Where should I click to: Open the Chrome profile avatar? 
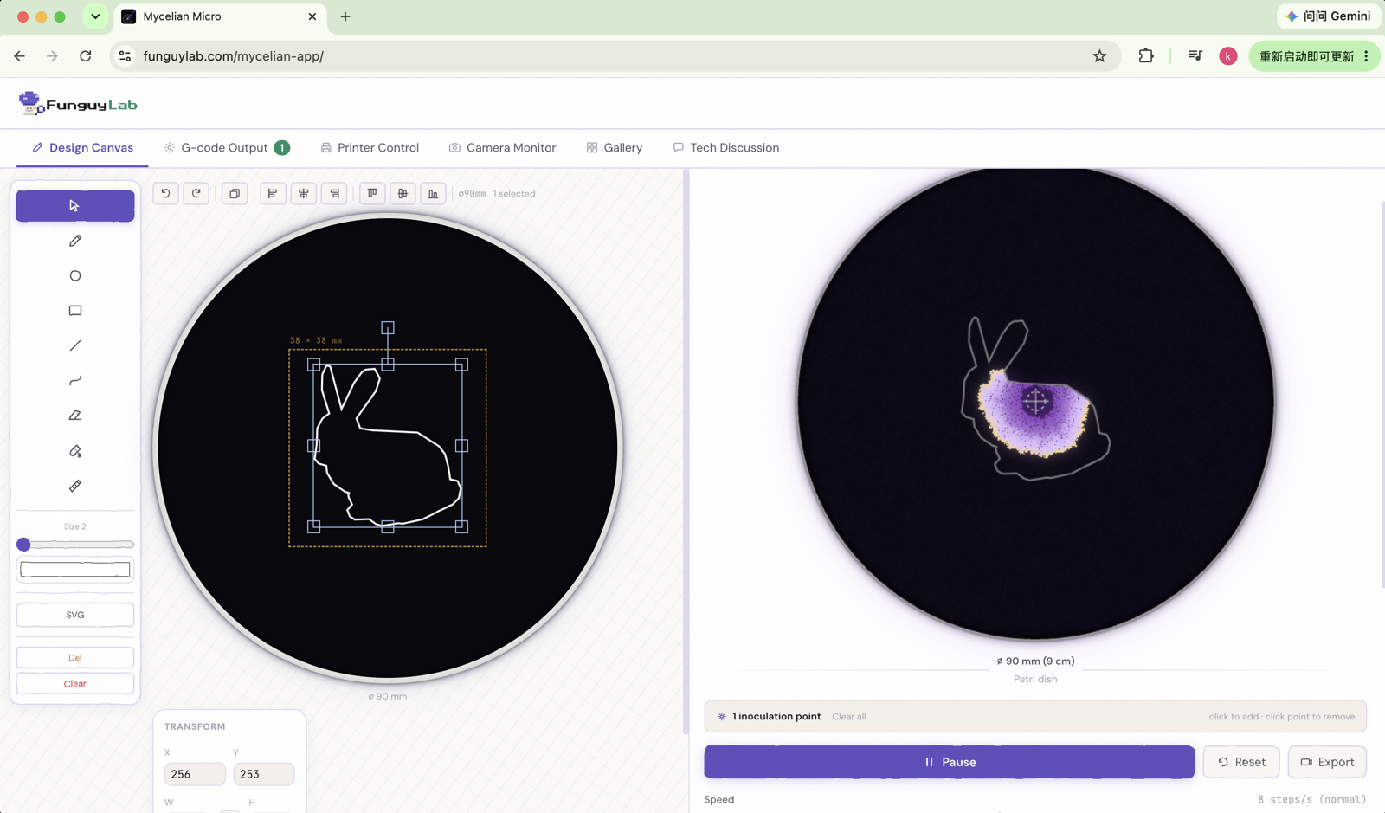pyautogui.click(x=1228, y=56)
